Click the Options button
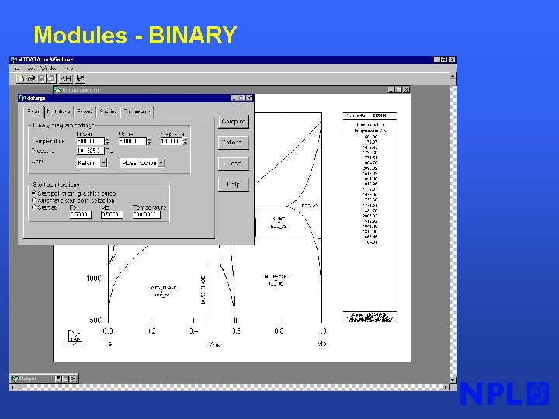Screen dimensions: 559x419 coord(234,143)
